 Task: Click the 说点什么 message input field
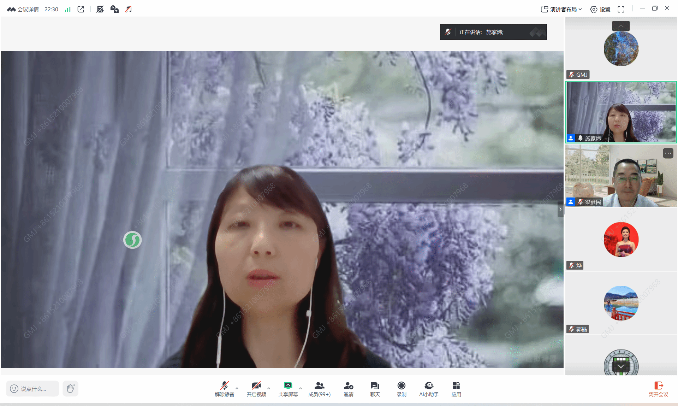pyautogui.click(x=33, y=389)
